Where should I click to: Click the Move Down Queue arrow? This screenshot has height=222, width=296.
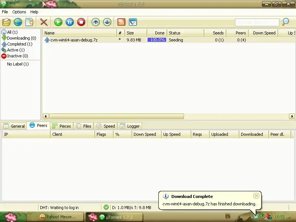click(x=107, y=22)
